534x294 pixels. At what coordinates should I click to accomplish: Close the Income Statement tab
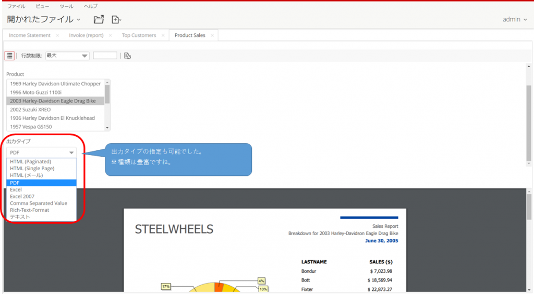click(x=57, y=35)
